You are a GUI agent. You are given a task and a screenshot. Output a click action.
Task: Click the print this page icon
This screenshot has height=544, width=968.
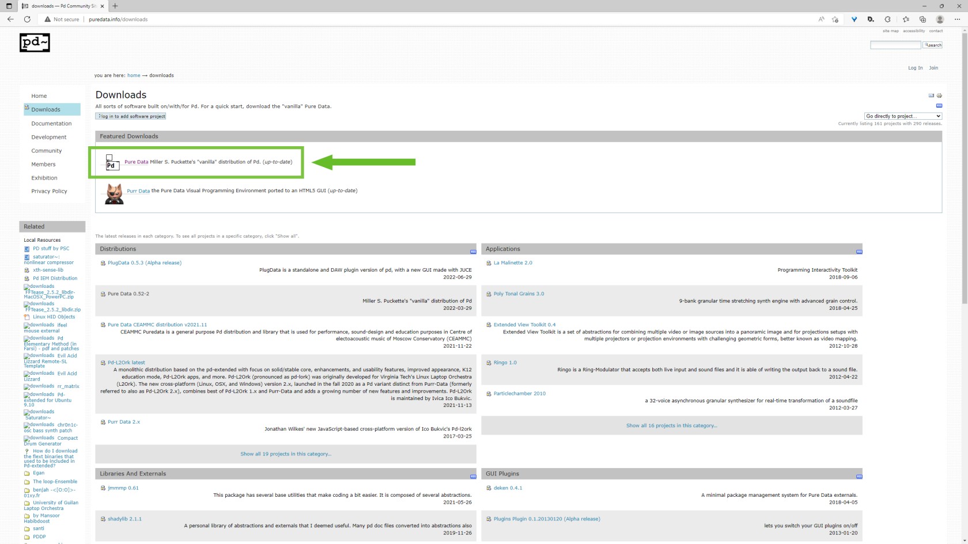tap(939, 96)
